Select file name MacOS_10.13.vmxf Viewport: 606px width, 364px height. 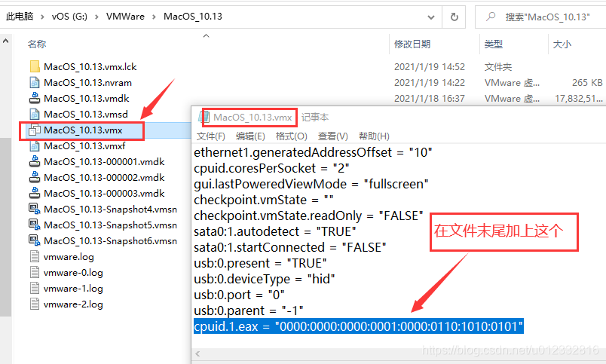[x=84, y=145]
